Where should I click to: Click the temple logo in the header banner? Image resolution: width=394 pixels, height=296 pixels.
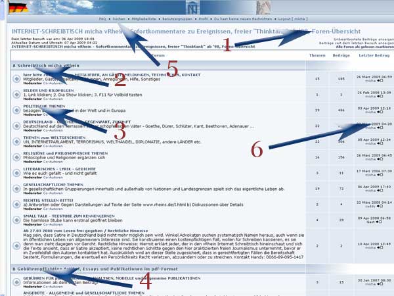(192, 7)
